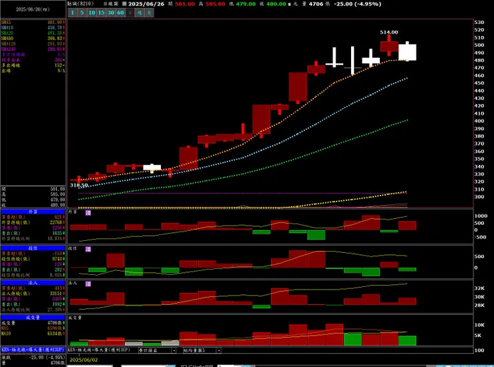The width and height of the screenshot is (494, 367).
Task: Click the blue KEN strategy label bottom-left
Action: point(33,350)
